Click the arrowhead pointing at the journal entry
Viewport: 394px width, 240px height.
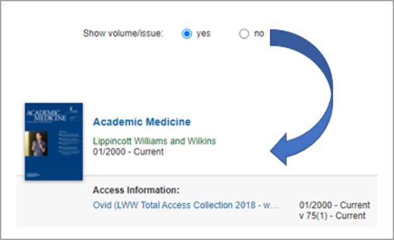point(280,150)
